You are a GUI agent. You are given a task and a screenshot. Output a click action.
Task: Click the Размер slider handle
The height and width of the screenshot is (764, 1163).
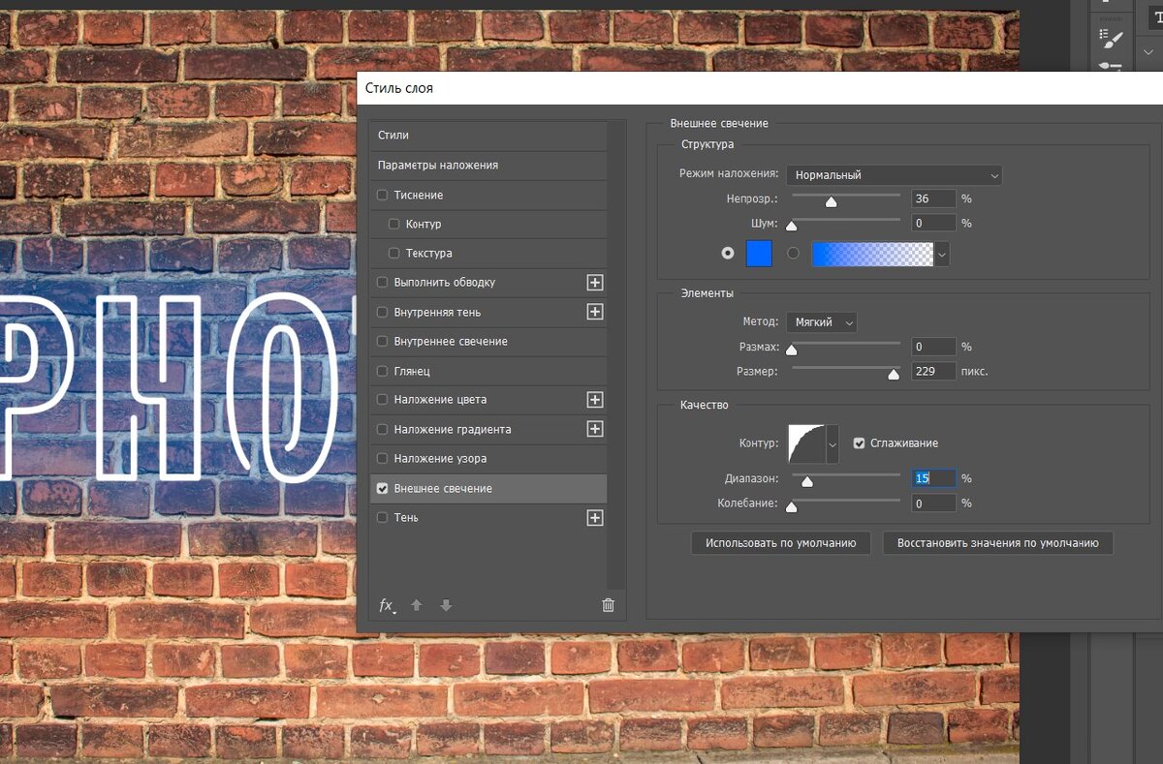coord(894,374)
